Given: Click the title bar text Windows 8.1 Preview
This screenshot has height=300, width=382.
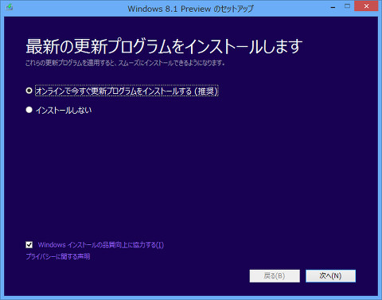Looking at the screenshot, I should click(170, 9).
